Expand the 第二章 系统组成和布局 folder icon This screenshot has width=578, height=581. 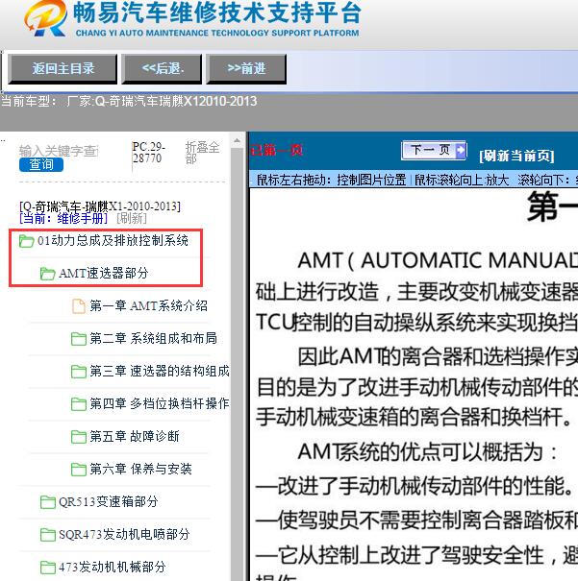[x=79, y=339]
